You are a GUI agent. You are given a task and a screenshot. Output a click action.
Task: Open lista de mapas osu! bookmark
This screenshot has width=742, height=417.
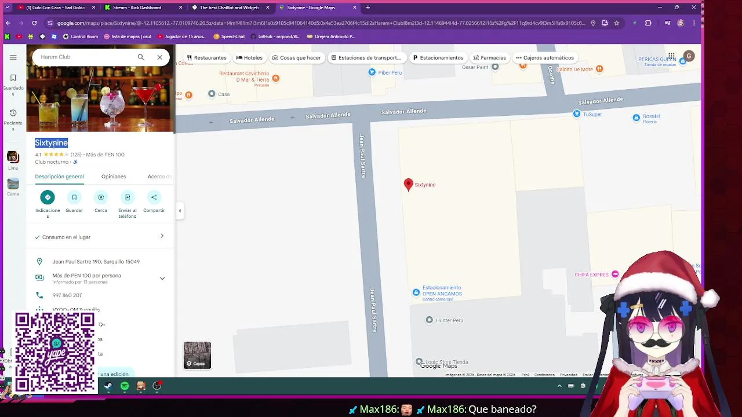click(128, 36)
